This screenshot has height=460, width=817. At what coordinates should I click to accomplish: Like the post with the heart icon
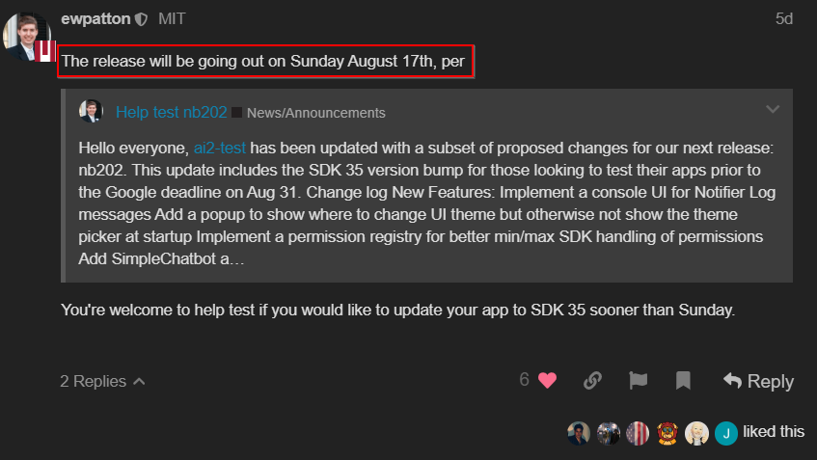547,381
